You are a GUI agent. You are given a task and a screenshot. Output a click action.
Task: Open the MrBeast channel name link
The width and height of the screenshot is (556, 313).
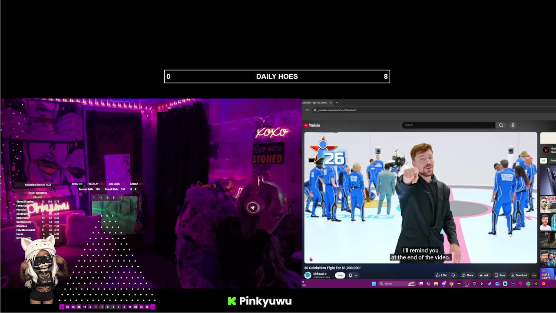click(x=318, y=274)
